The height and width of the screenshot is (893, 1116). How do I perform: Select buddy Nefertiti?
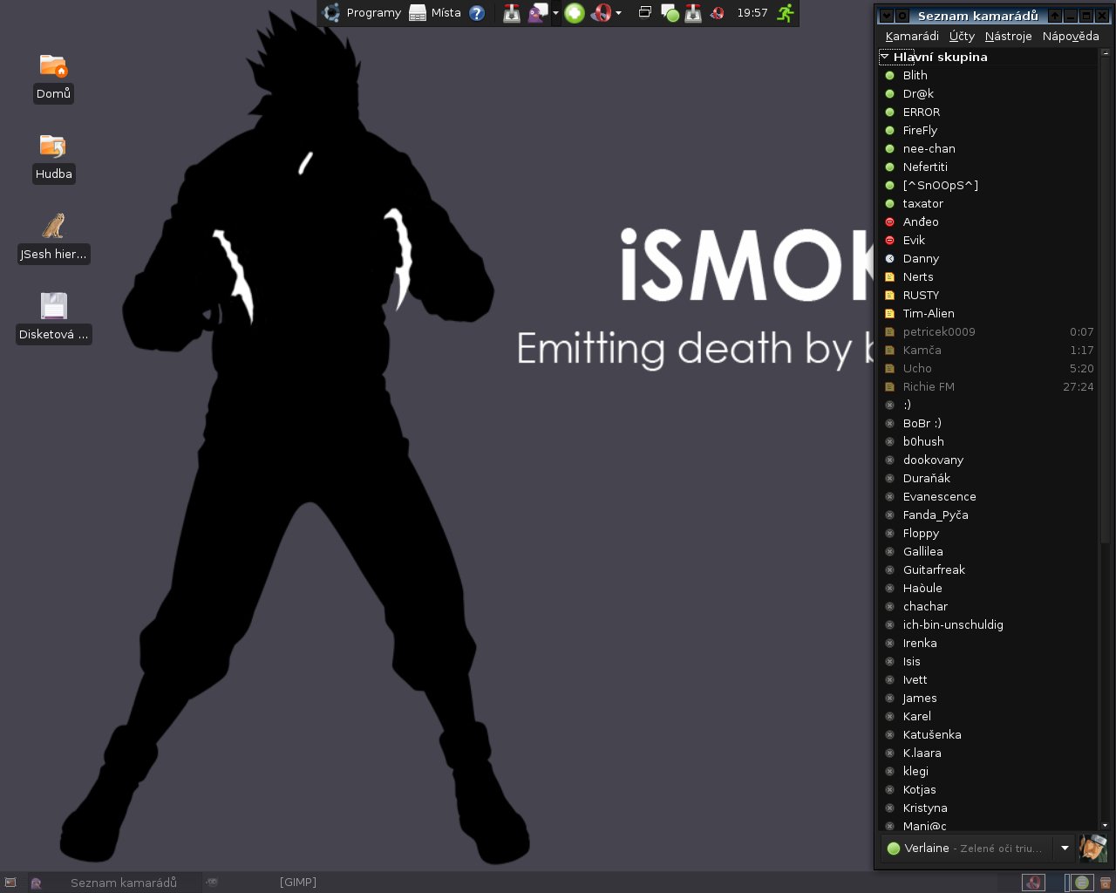pyautogui.click(x=989, y=167)
